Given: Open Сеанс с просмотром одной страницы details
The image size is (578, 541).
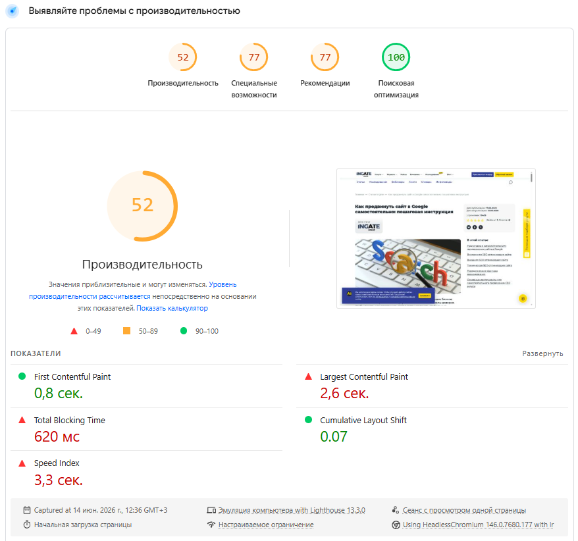Looking at the screenshot, I should (464, 510).
